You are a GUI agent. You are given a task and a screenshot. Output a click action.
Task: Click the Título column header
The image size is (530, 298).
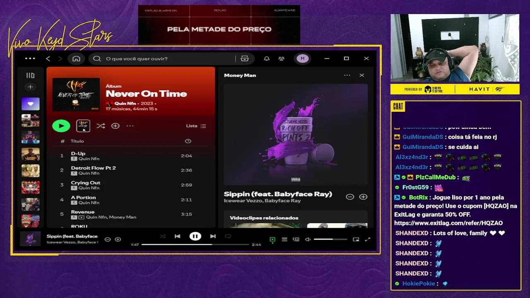77,141
